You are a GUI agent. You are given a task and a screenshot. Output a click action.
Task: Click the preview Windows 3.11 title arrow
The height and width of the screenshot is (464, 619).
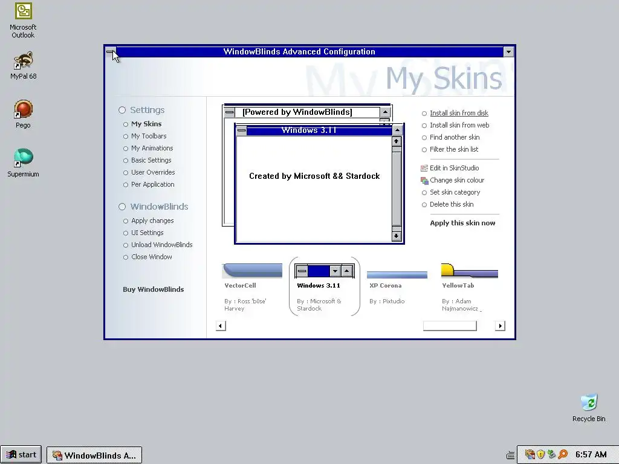(397, 130)
